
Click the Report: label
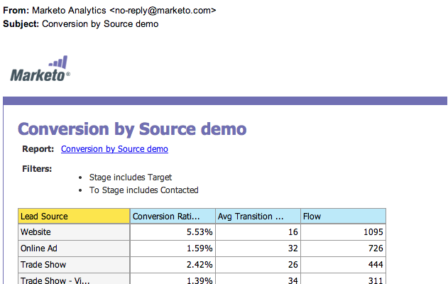[38, 149]
